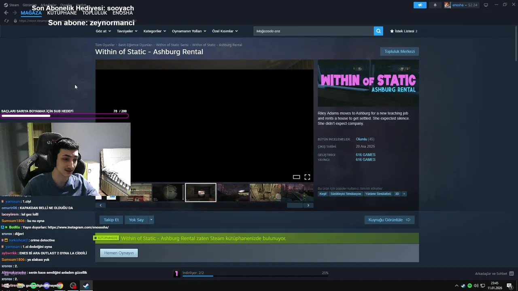Switch to the ENOSHA tab
The image size is (518, 291).
tap(123, 13)
